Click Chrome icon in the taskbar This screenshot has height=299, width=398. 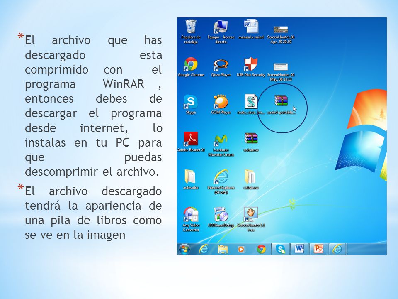coord(261,249)
